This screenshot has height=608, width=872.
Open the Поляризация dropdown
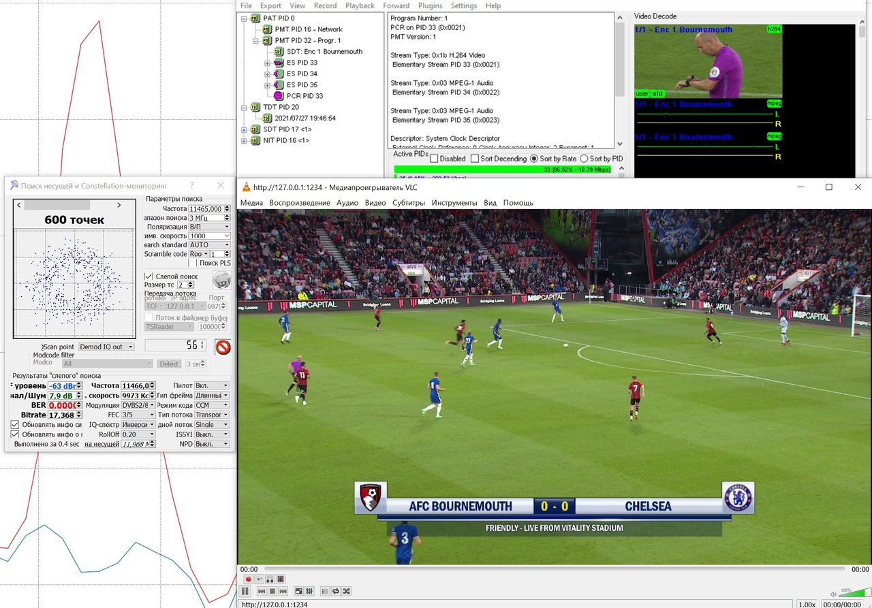pyautogui.click(x=209, y=227)
